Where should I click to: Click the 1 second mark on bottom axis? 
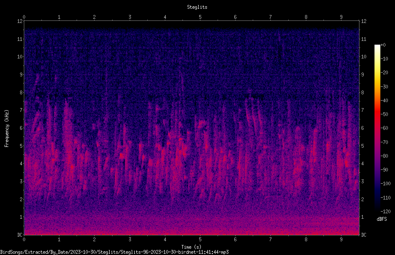pyautogui.click(x=59, y=240)
